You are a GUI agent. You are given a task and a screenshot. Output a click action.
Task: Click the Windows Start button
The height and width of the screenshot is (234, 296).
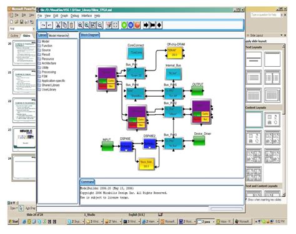(x=13, y=222)
